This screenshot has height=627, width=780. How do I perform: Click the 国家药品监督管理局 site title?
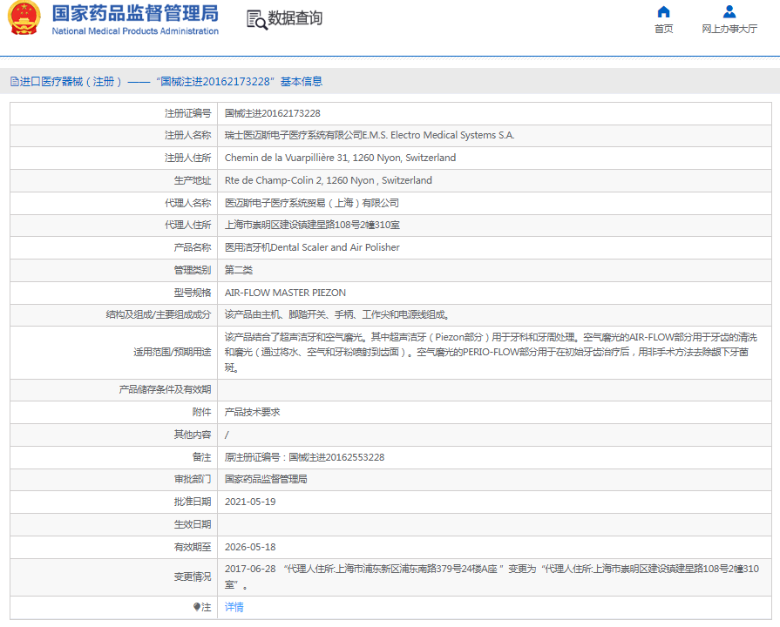pos(135,14)
